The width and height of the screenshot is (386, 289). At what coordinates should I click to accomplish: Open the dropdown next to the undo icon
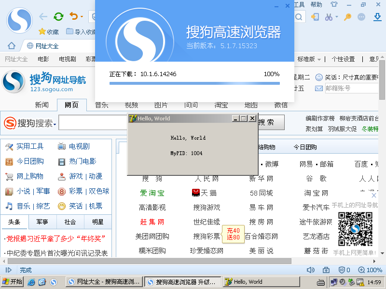pyautogui.click(x=82, y=17)
